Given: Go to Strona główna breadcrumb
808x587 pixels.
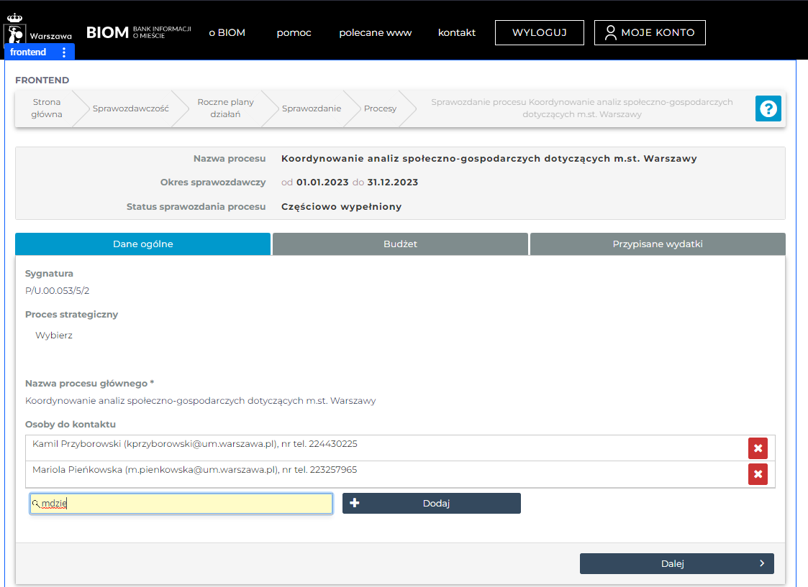Looking at the screenshot, I should [47, 108].
